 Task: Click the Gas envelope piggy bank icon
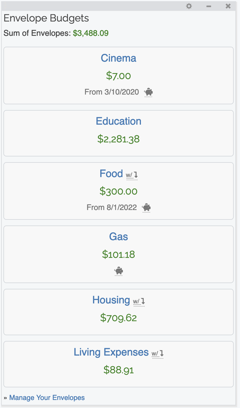coord(119,271)
